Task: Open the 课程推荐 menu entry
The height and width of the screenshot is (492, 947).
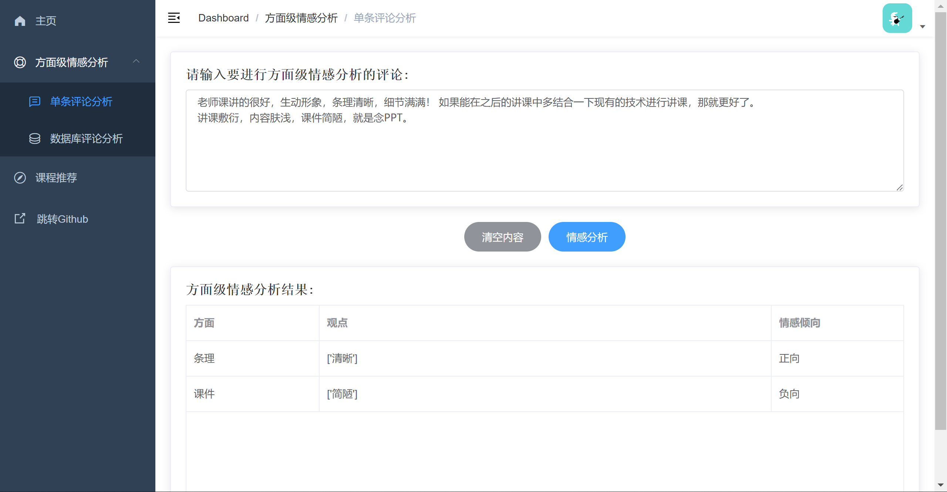Action: (x=56, y=178)
